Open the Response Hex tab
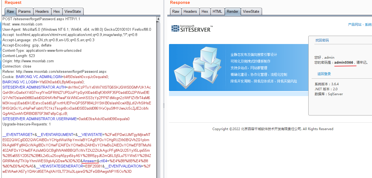Image resolution: width=372 pixels, height=178 pixels. [205, 11]
